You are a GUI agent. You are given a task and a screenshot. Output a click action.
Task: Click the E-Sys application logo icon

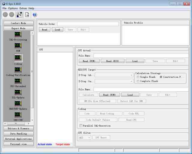pos(4,4)
